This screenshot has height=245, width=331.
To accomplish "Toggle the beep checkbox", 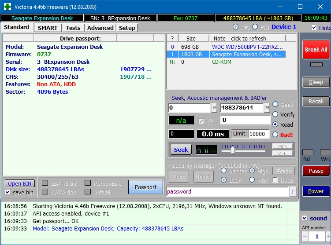I will click(275, 180).
